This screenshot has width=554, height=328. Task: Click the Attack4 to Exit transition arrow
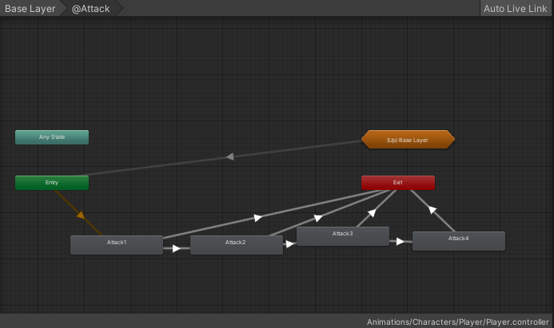(x=432, y=210)
